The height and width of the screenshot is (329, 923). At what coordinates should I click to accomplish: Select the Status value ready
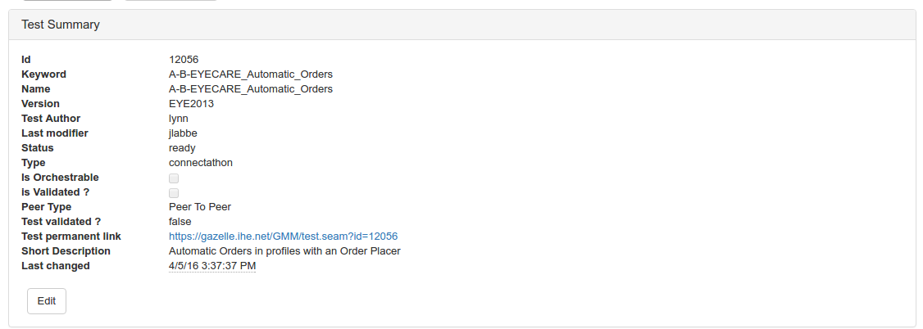182,148
